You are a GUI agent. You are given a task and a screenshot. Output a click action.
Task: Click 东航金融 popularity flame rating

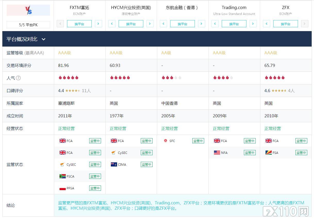[x=171, y=77]
